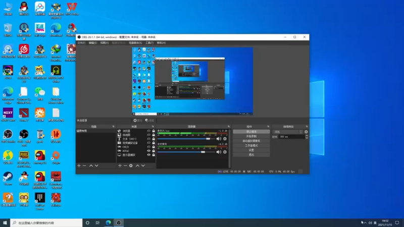Click the OBS preview canvas
The height and width of the screenshot is (227, 404).
(192, 81)
